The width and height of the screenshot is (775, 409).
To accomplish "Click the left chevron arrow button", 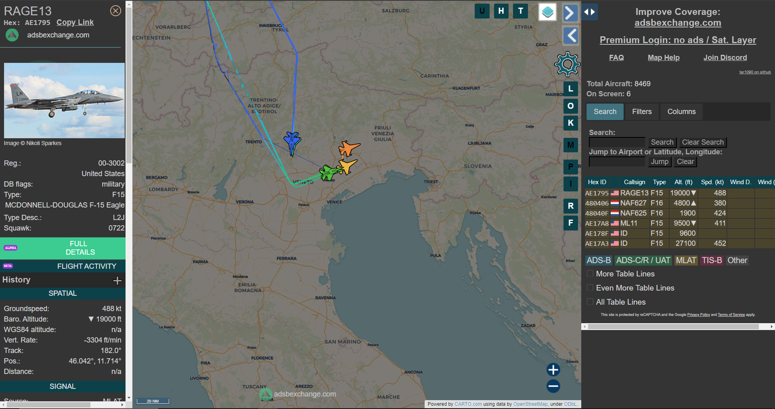I will [x=570, y=36].
